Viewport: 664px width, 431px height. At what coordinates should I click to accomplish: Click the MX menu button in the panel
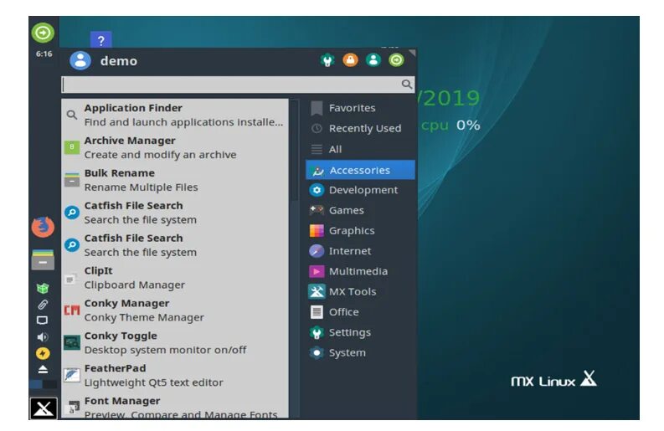click(44, 408)
